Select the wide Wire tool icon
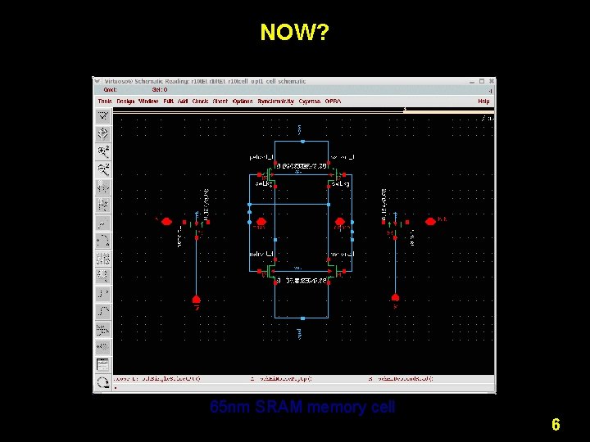The height and width of the screenshot is (442, 590). 102,311
